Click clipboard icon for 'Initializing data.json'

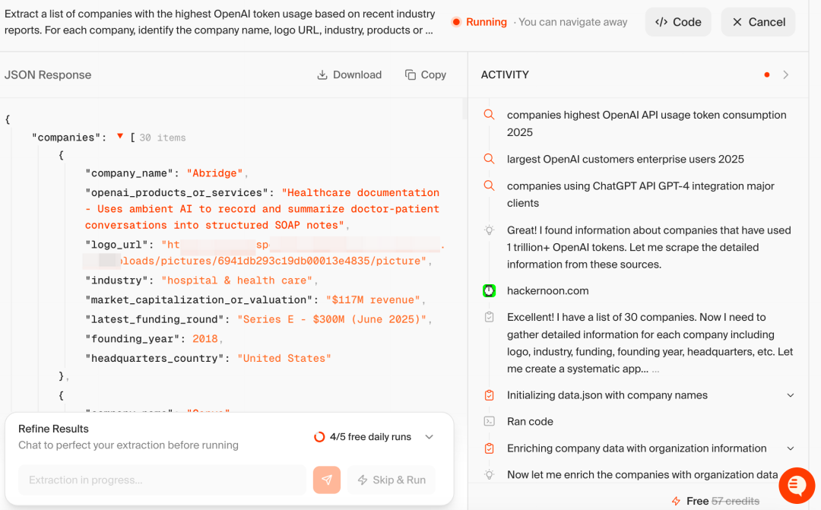[x=489, y=395]
